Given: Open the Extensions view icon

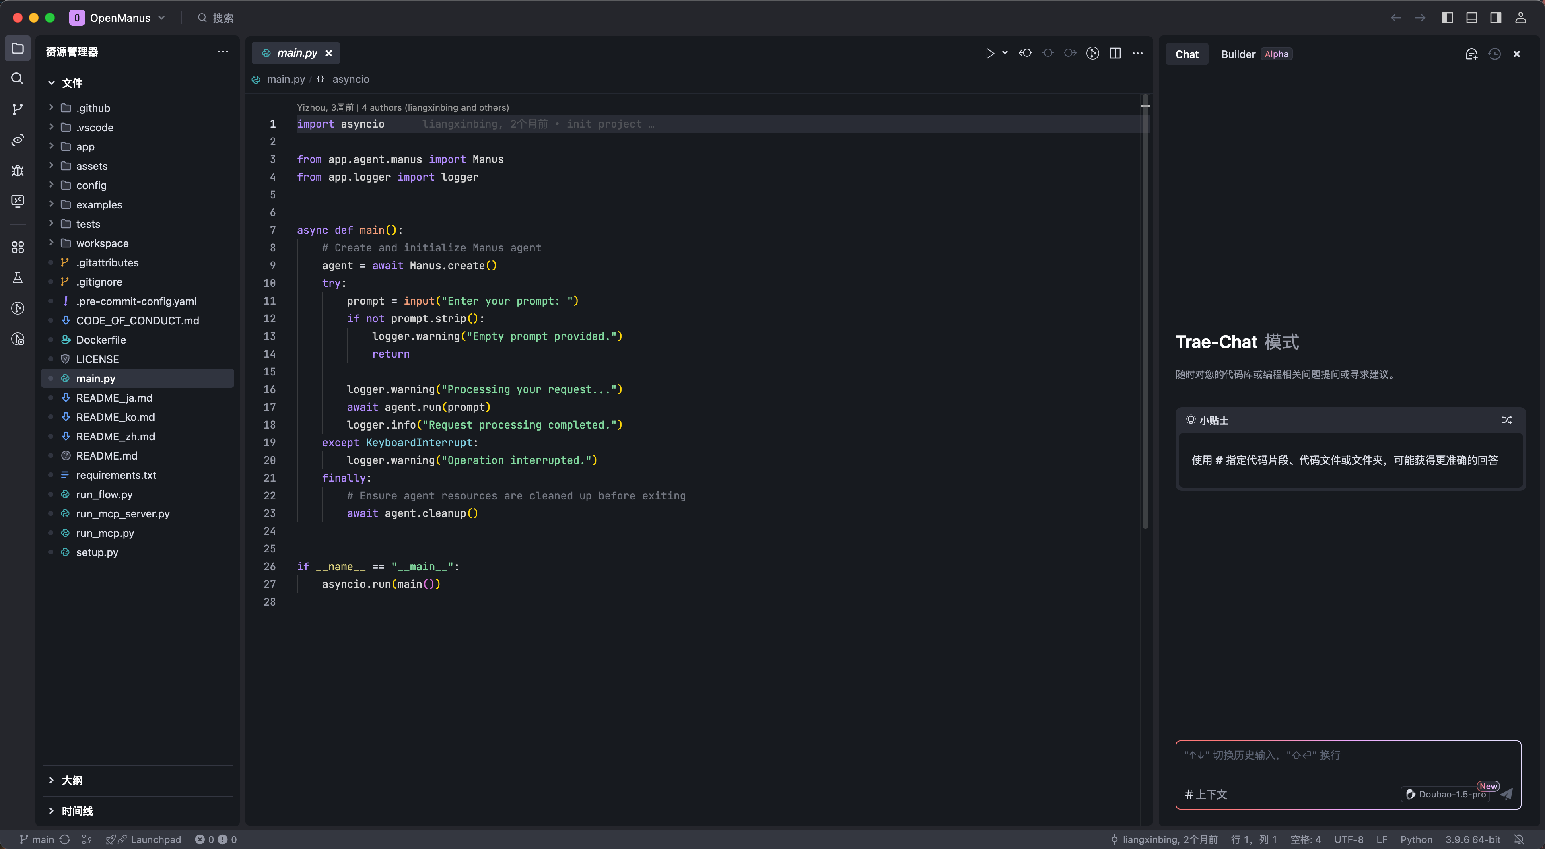Looking at the screenshot, I should pos(17,247).
